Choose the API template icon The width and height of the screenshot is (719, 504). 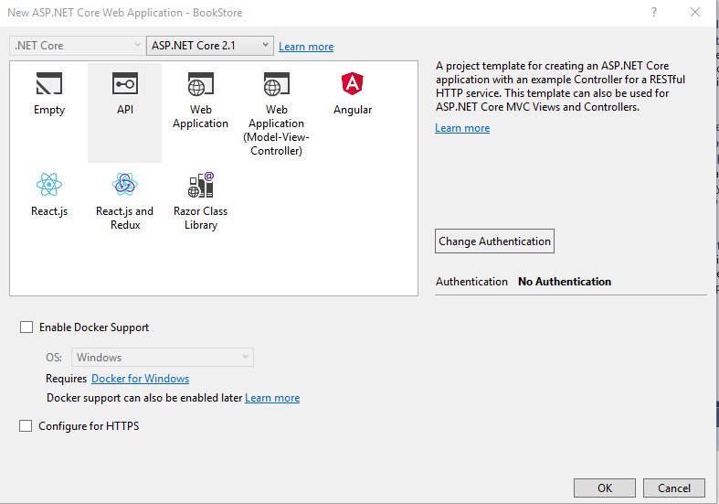click(125, 83)
